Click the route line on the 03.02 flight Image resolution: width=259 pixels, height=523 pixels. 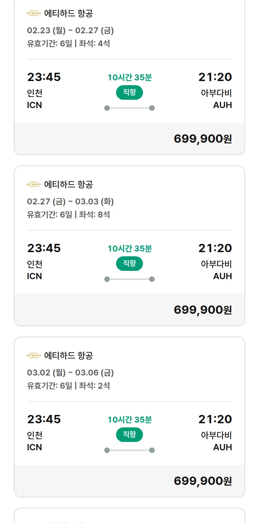pos(129,450)
